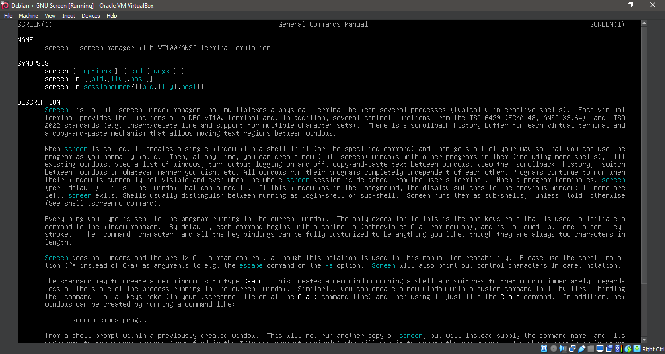Image resolution: width=665 pixels, height=354 pixels.
Task: Click the video recording status icon
Action: [x=610, y=349]
